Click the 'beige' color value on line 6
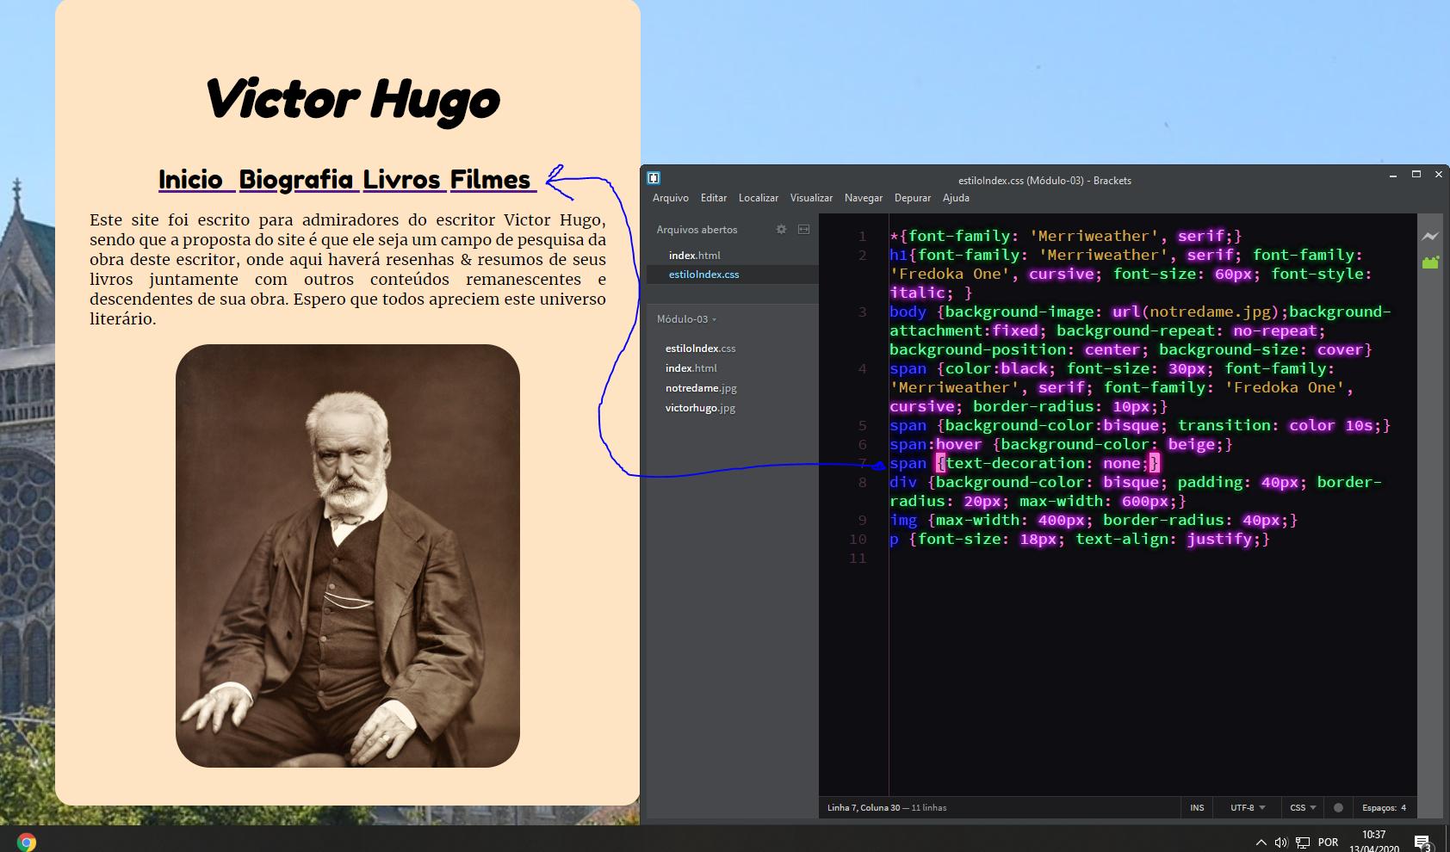Viewport: 1450px width, 852px height. [1191, 445]
